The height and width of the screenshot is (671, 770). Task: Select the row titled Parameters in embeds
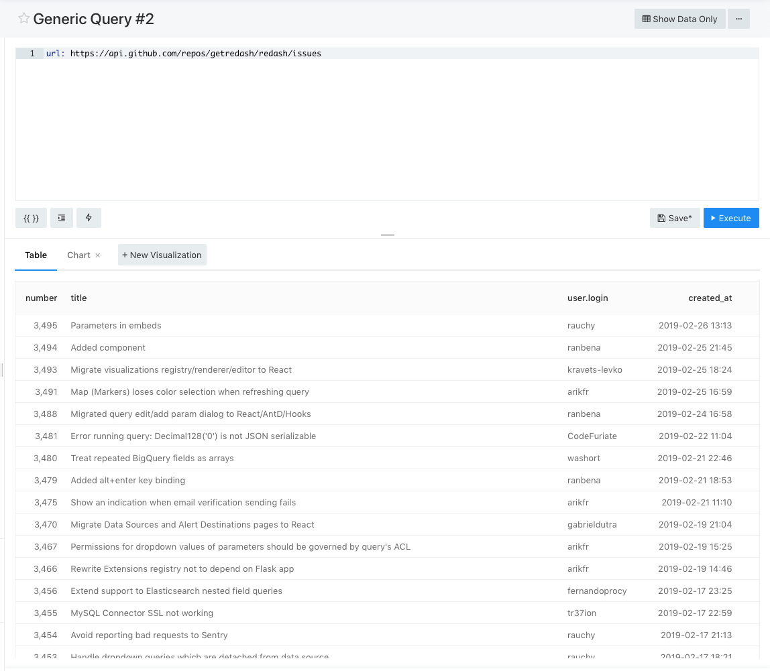[116, 325]
